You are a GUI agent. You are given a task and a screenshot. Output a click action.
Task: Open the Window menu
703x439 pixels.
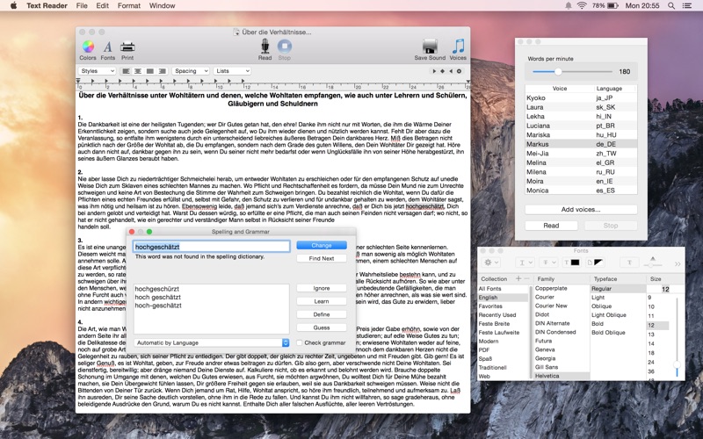point(162,5)
